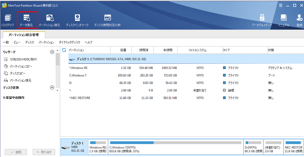Start ディスクベンチマーク tool
Viewport: 304px width, 157px height.
tap(77, 20)
